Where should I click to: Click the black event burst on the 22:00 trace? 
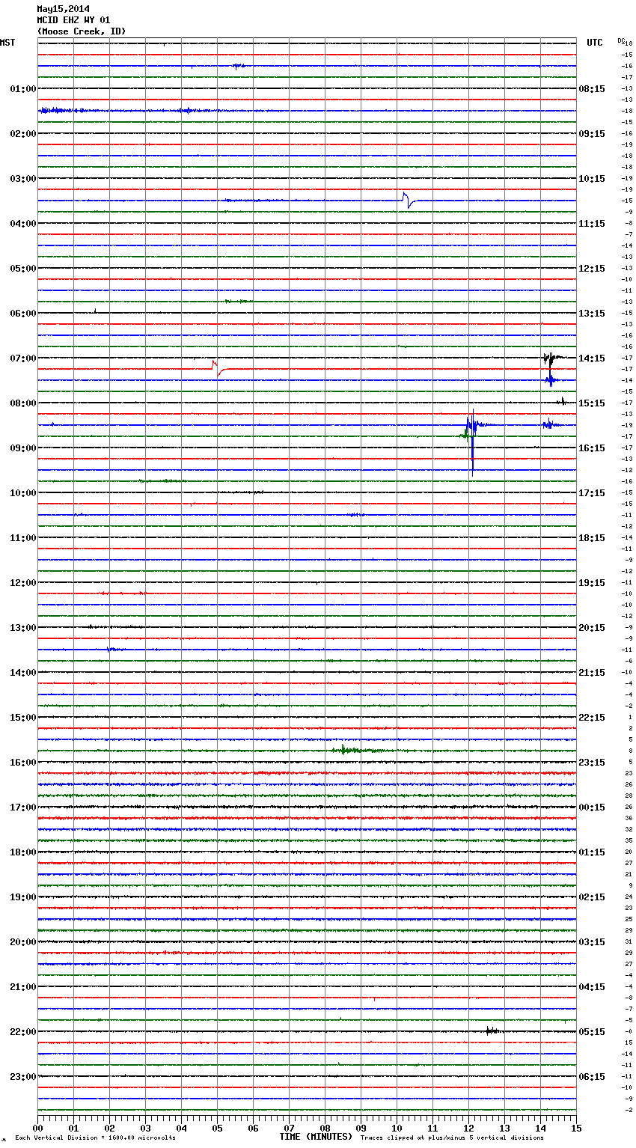click(492, 1031)
